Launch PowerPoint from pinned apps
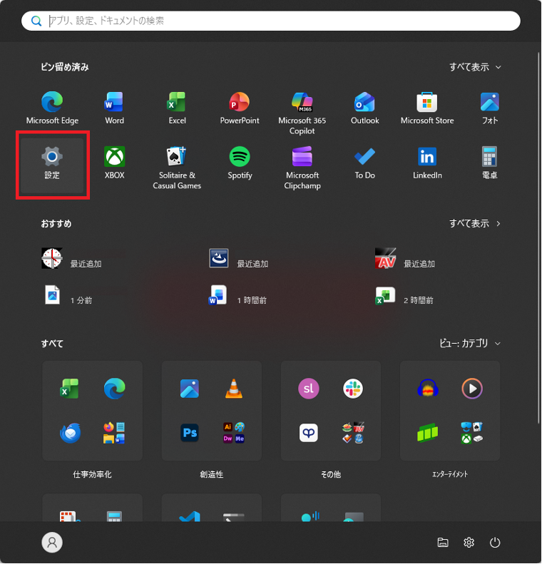 click(x=240, y=108)
